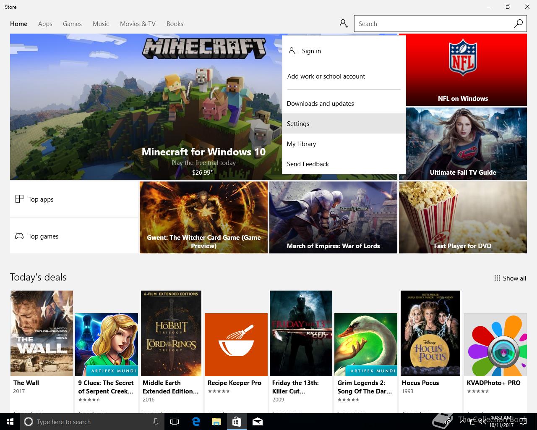Open the Mail app from taskbar
Screen dimensions: 537x430
click(x=258, y=422)
